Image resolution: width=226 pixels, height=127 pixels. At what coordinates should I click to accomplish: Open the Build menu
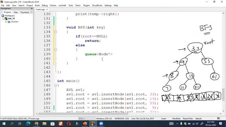click(37, 5)
